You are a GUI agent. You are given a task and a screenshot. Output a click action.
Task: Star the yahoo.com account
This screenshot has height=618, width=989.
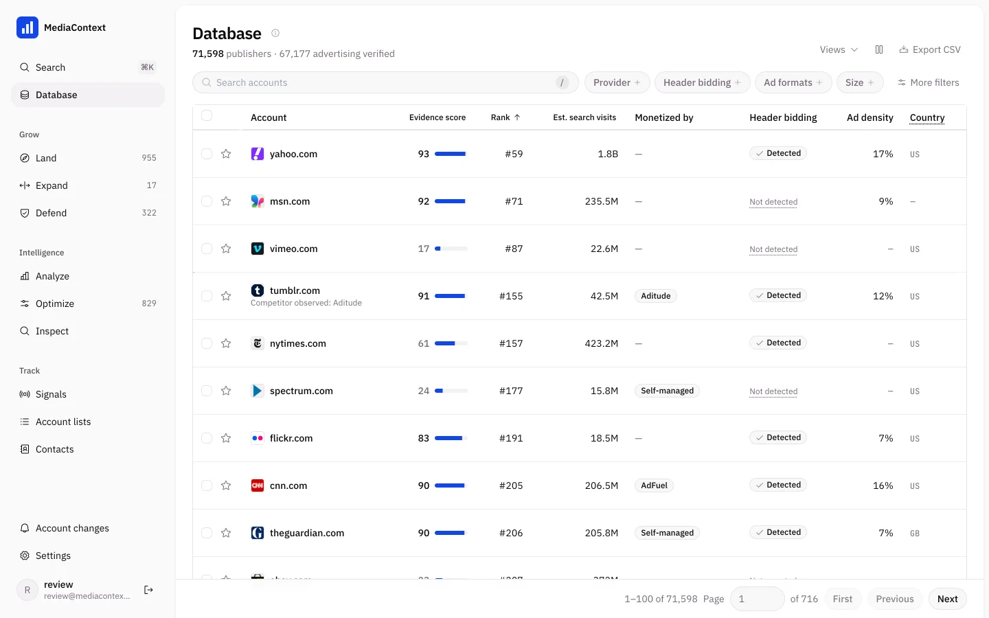click(x=226, y=154)
